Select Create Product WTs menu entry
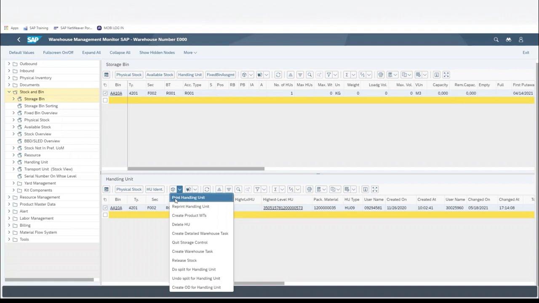Viewport: 539px width, 303px height. tap(201, 215)
